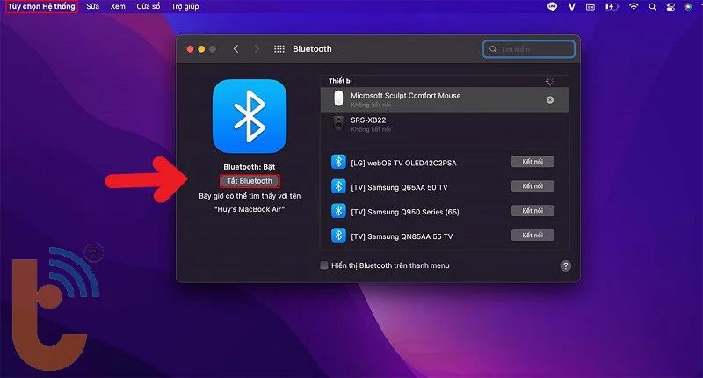The image size is (703, 378).
Task: Select Microsoft Sculpt Comfort Mouse row
Action: coord(445,99)
